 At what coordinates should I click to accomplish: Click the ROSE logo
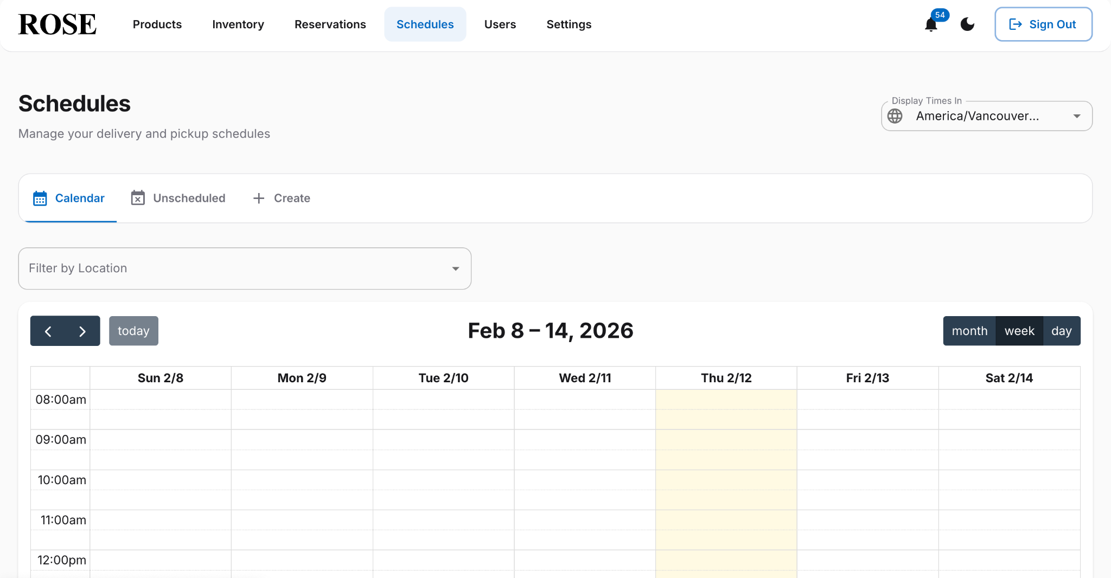[56, 24]
